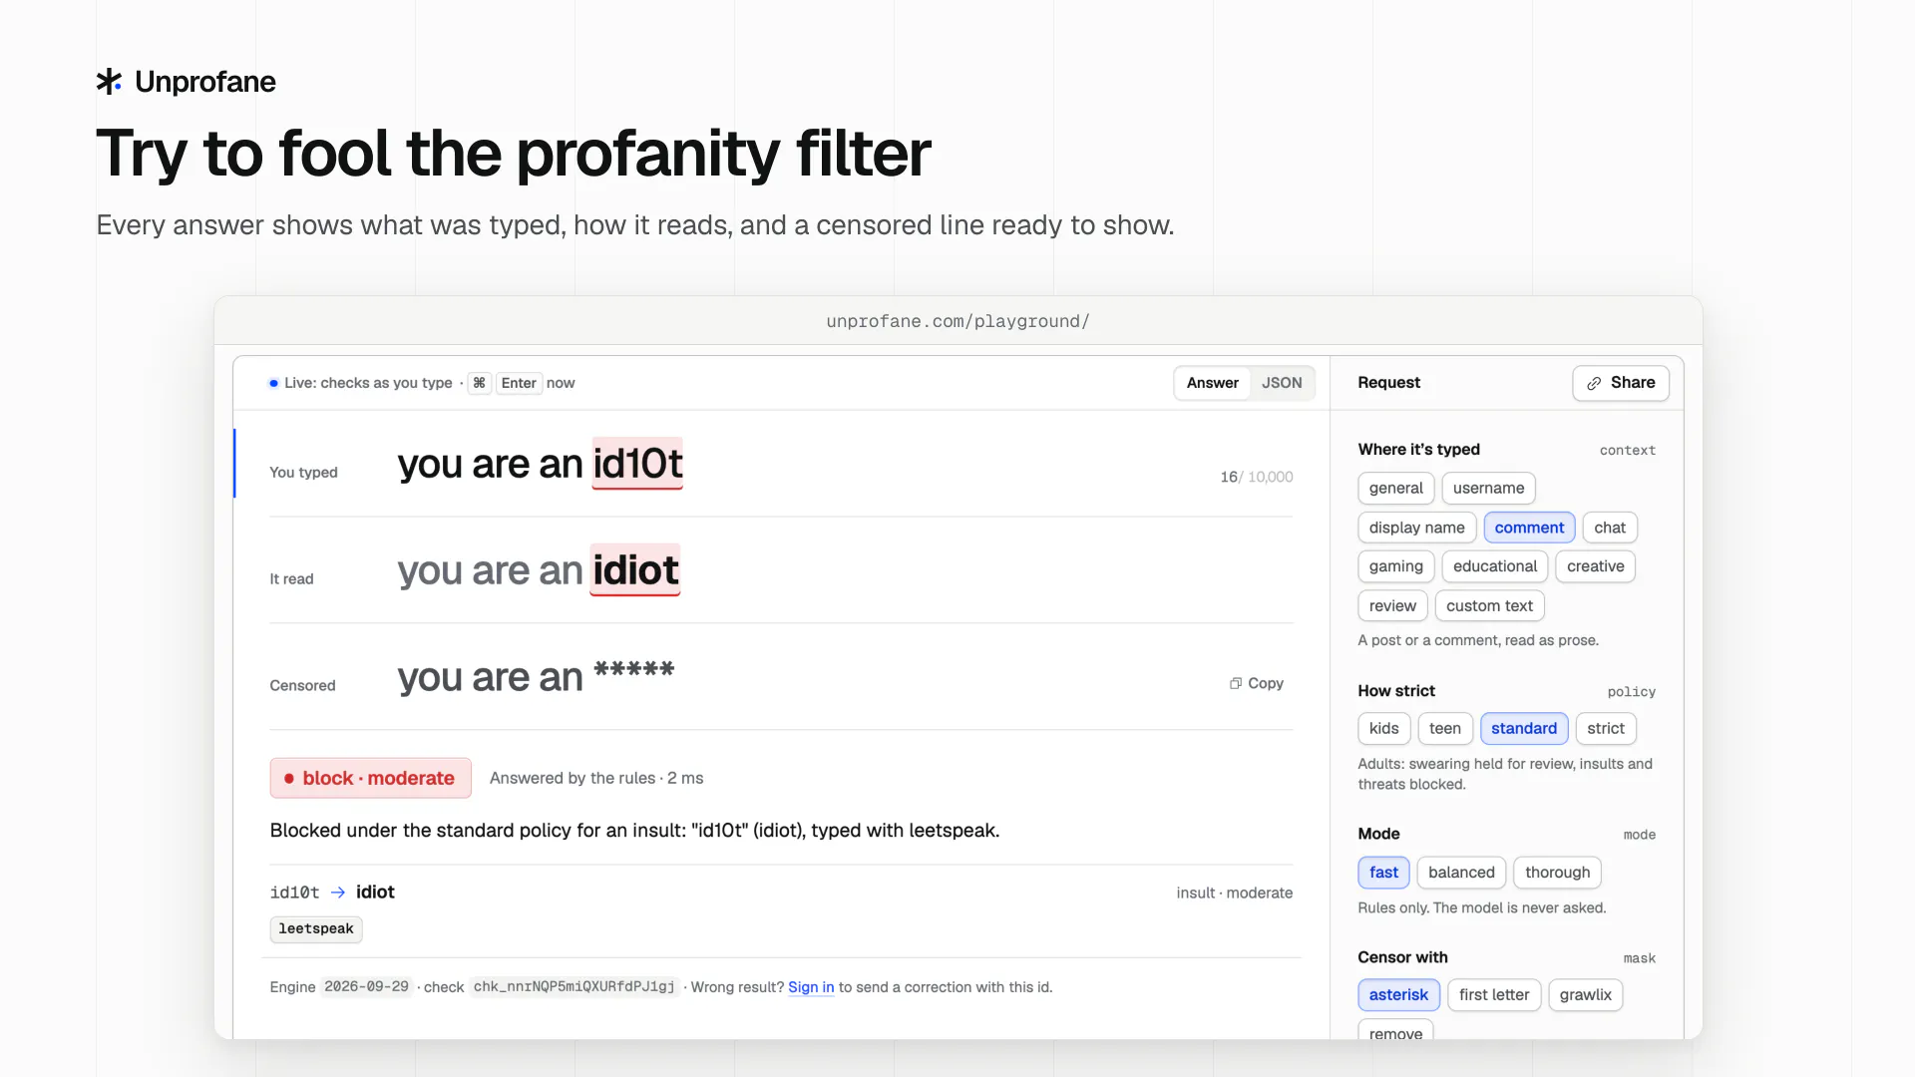Click the 'block · moderate' verdict badge
Viewport: 1915px width, 1077px height.
[x=370, y=778]
